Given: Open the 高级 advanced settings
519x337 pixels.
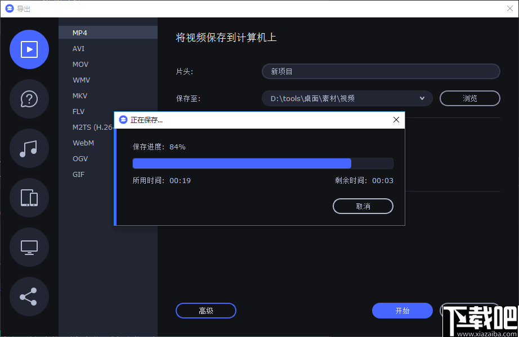Looking at the screenshot, I should click(205, 310).
